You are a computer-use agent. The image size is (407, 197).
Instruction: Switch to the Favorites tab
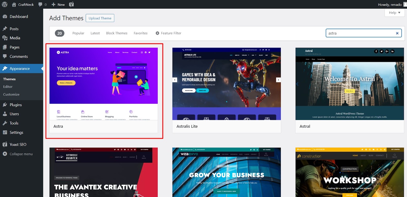tap(141, 33)
